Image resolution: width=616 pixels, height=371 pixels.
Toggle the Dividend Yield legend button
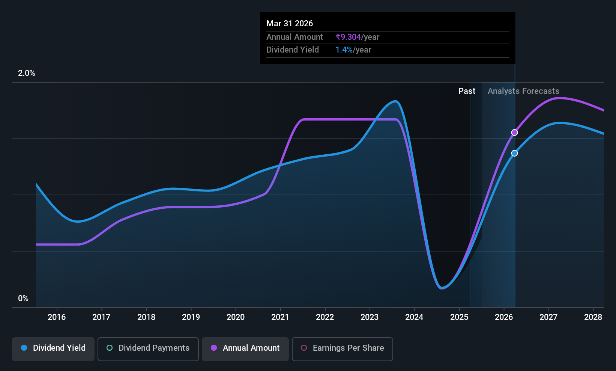coord(53,349)
